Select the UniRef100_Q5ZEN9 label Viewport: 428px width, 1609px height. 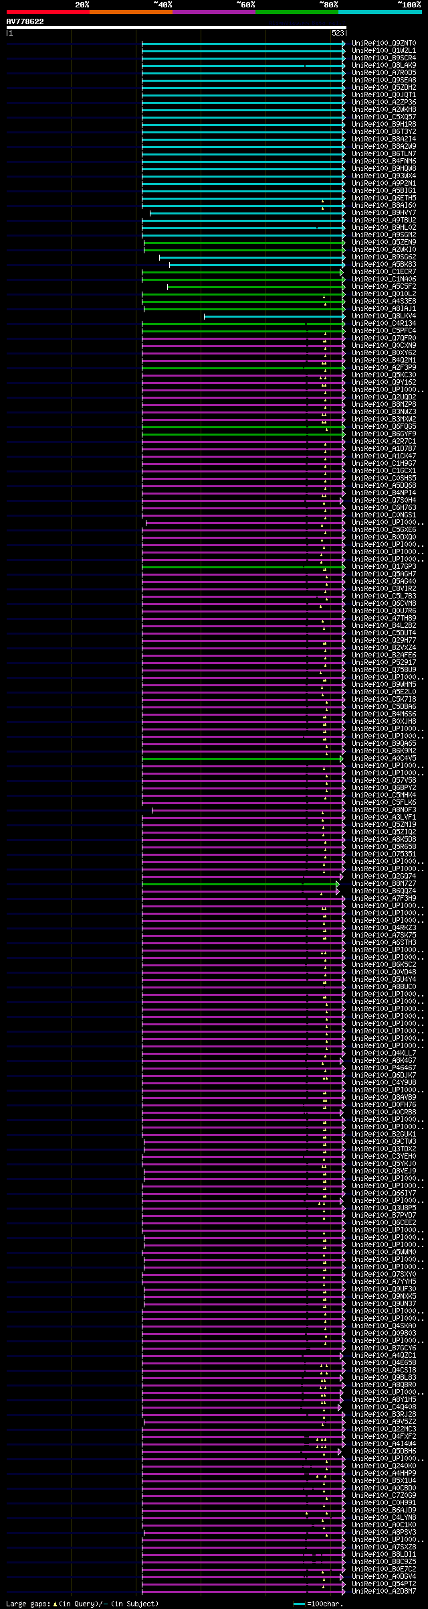pyautogui.click(x=384, y=243)
